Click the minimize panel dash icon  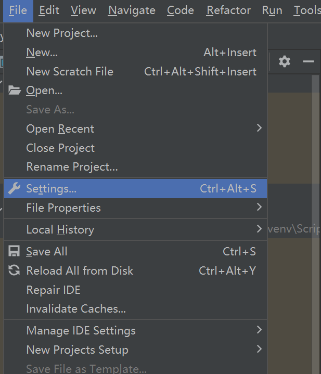click(x=309, y=61)
